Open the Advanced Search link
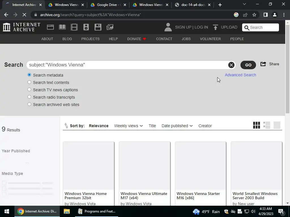Viewport: 290px width, 217px height. coord(240,75)
